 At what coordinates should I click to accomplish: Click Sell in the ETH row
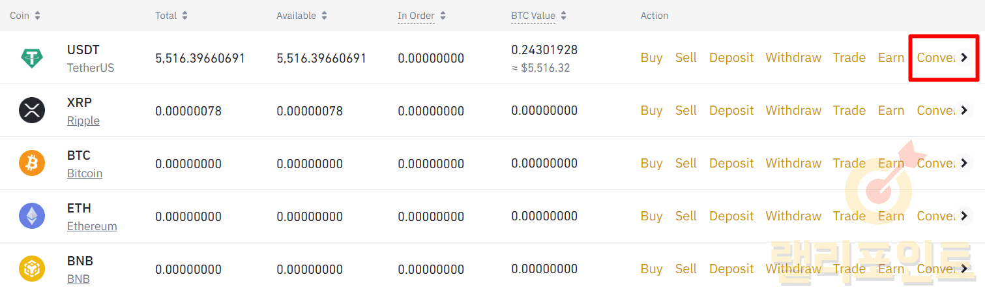pyautogui.click(x=686, y=216)
